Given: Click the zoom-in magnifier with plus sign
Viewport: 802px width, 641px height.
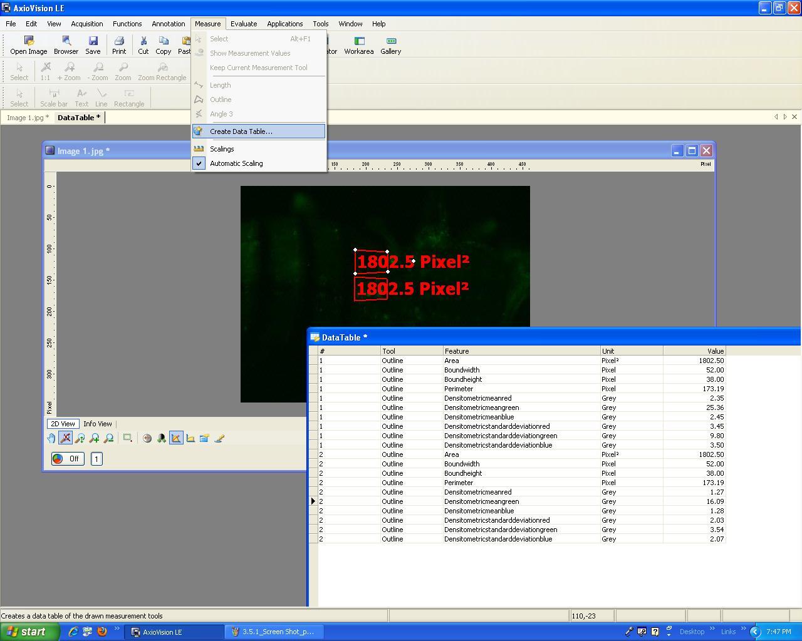Looking at the screenshot, I should [94, 438].
